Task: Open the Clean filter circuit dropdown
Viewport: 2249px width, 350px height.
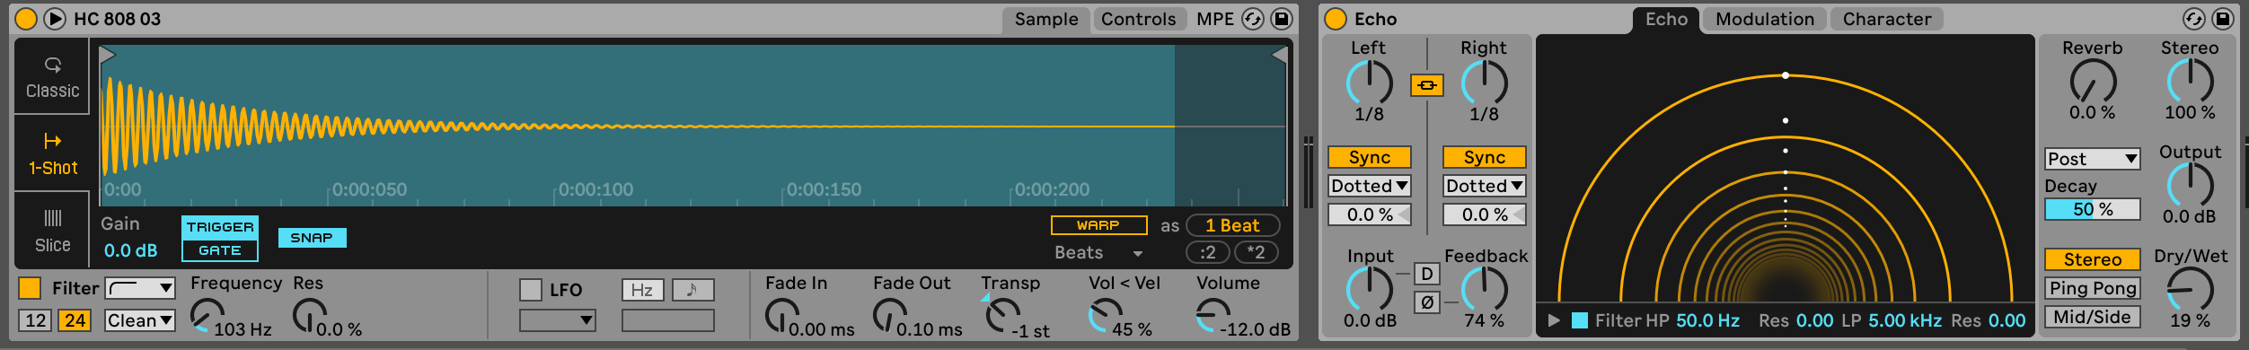Action: click(x=140, y=320)
